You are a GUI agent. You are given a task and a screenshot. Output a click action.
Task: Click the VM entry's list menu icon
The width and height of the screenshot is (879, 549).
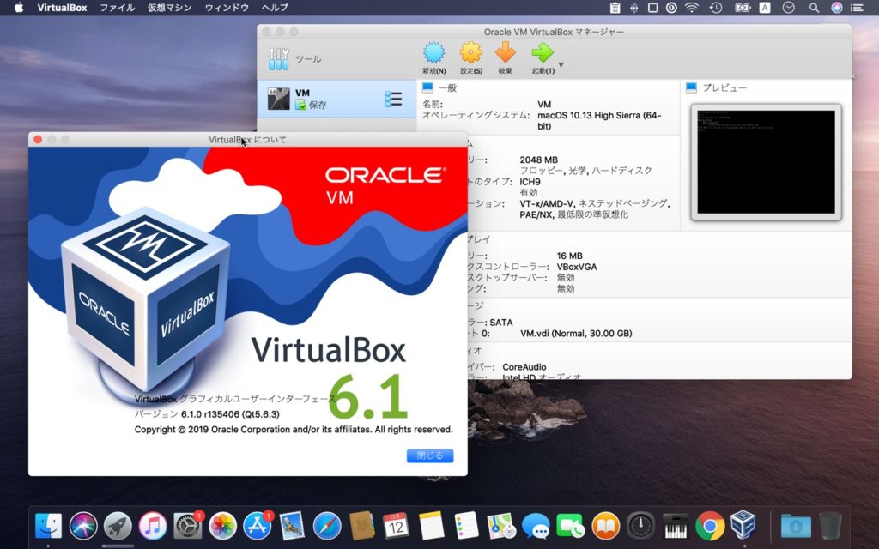coord(394,97)
